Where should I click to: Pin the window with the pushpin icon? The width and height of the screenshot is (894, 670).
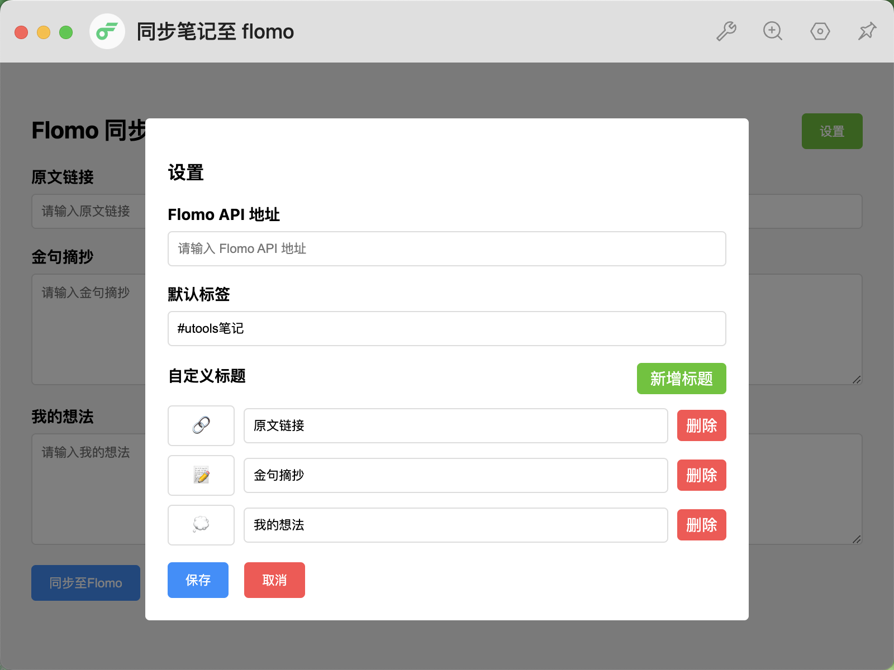[x=867, y=31]
